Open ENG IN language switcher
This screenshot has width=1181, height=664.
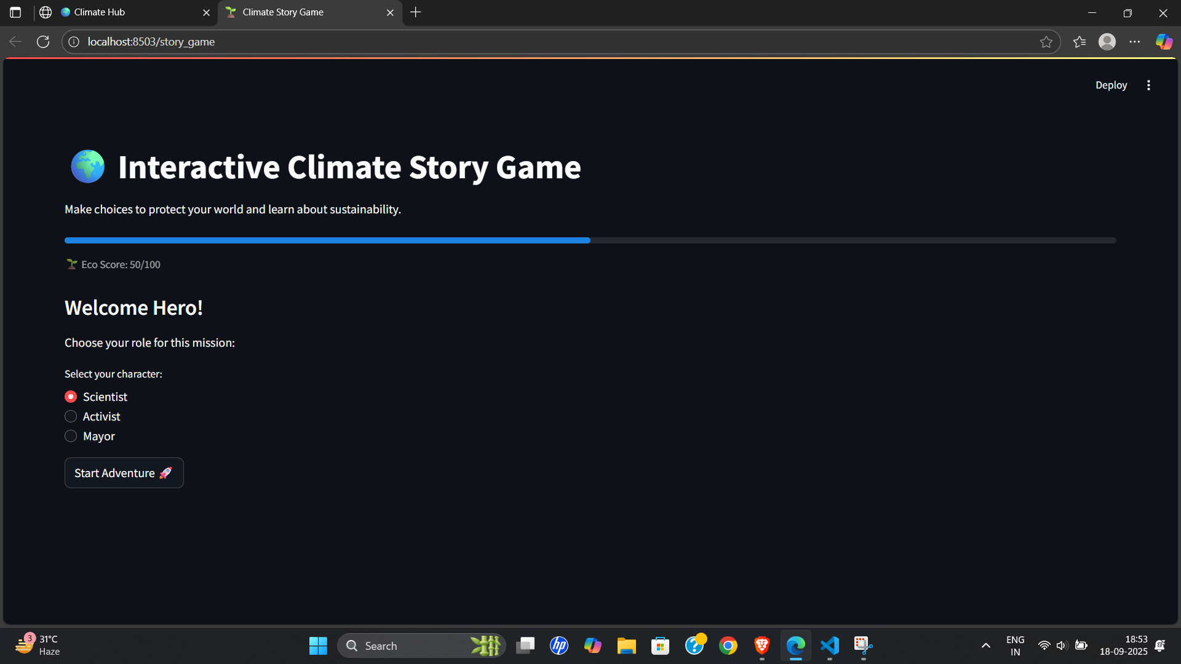tap(1015, 646)
